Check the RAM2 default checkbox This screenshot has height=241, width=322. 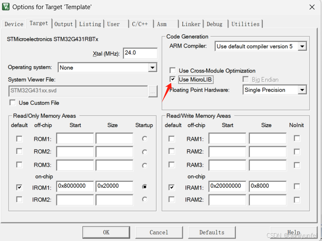pyautogui.click(x=172, y=151)
